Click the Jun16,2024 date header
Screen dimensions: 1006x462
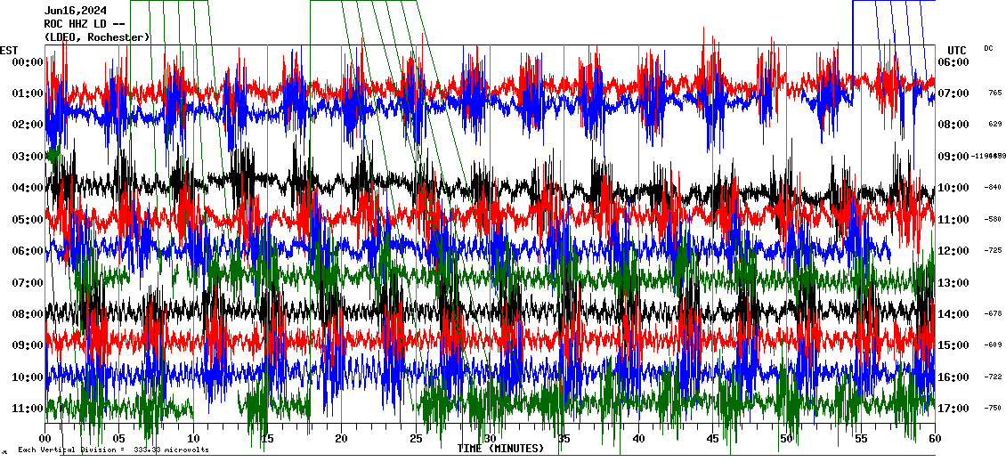[75, 11]
